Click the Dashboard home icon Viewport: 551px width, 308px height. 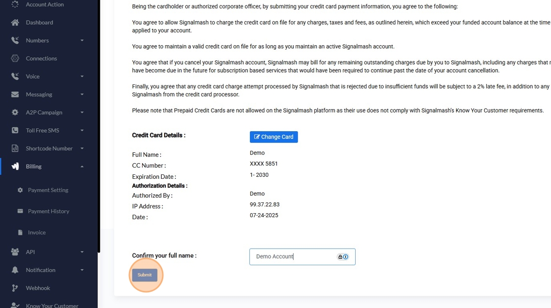15,23
